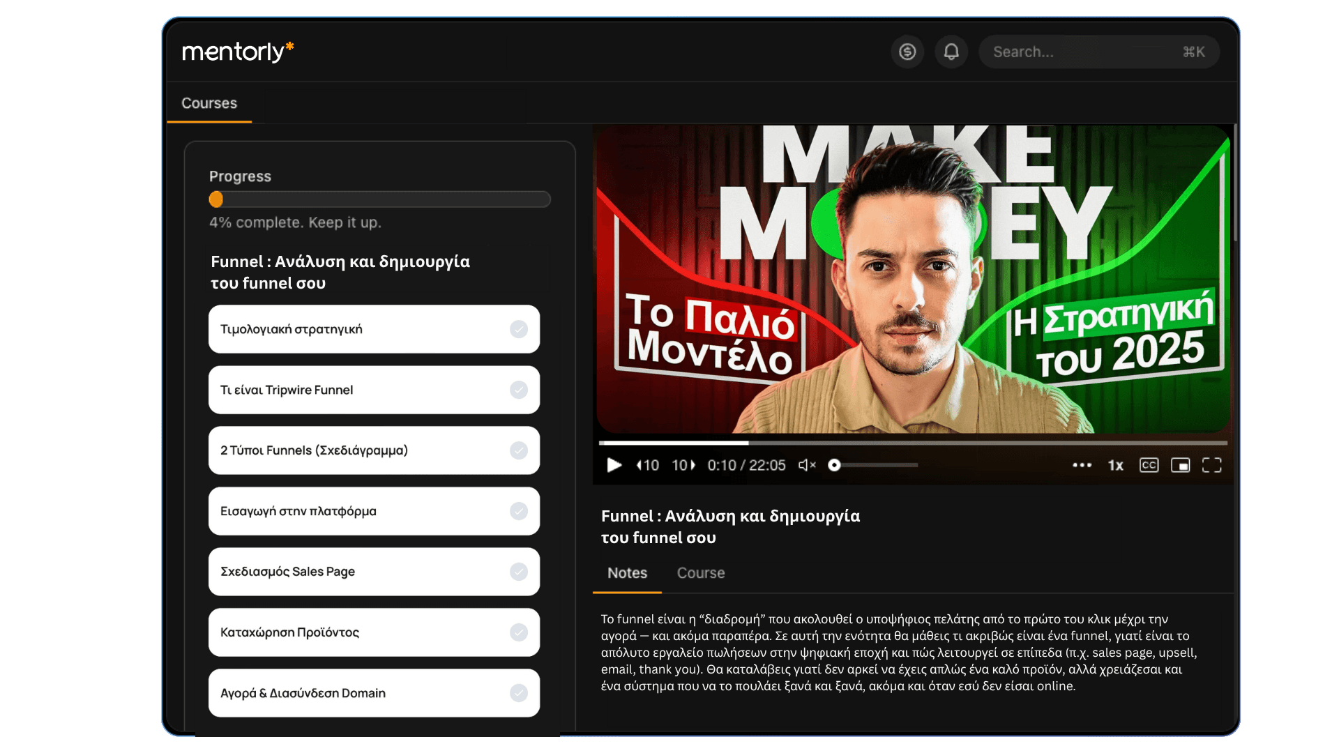
Task: Switch to the Course tab
Action: click(x=700, y=573)
